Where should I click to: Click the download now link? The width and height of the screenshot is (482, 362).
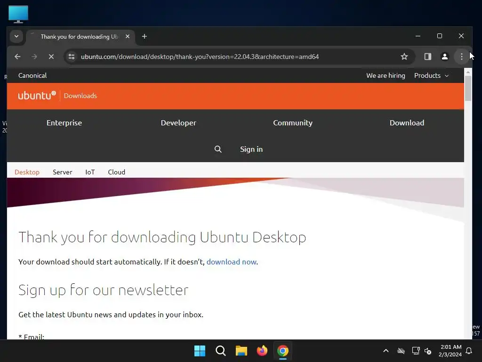232,262
